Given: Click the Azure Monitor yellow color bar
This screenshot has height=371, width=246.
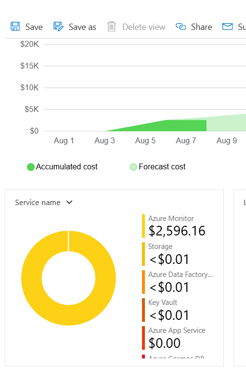Looking at the screenshot, I should point(143,226).
